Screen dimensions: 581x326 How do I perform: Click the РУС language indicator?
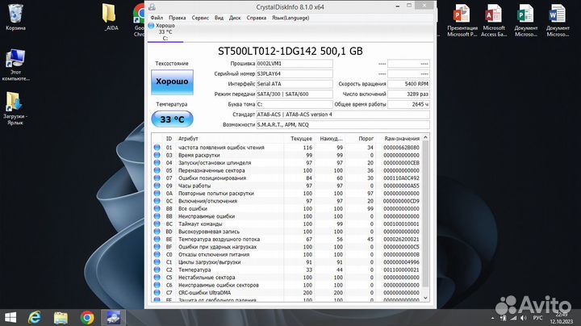click(537, 318)
